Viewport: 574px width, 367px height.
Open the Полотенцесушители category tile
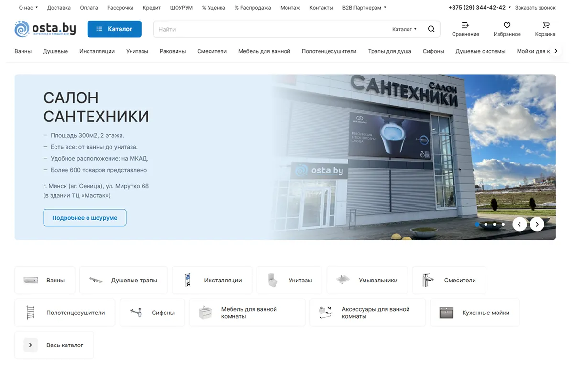coord(65,313)
